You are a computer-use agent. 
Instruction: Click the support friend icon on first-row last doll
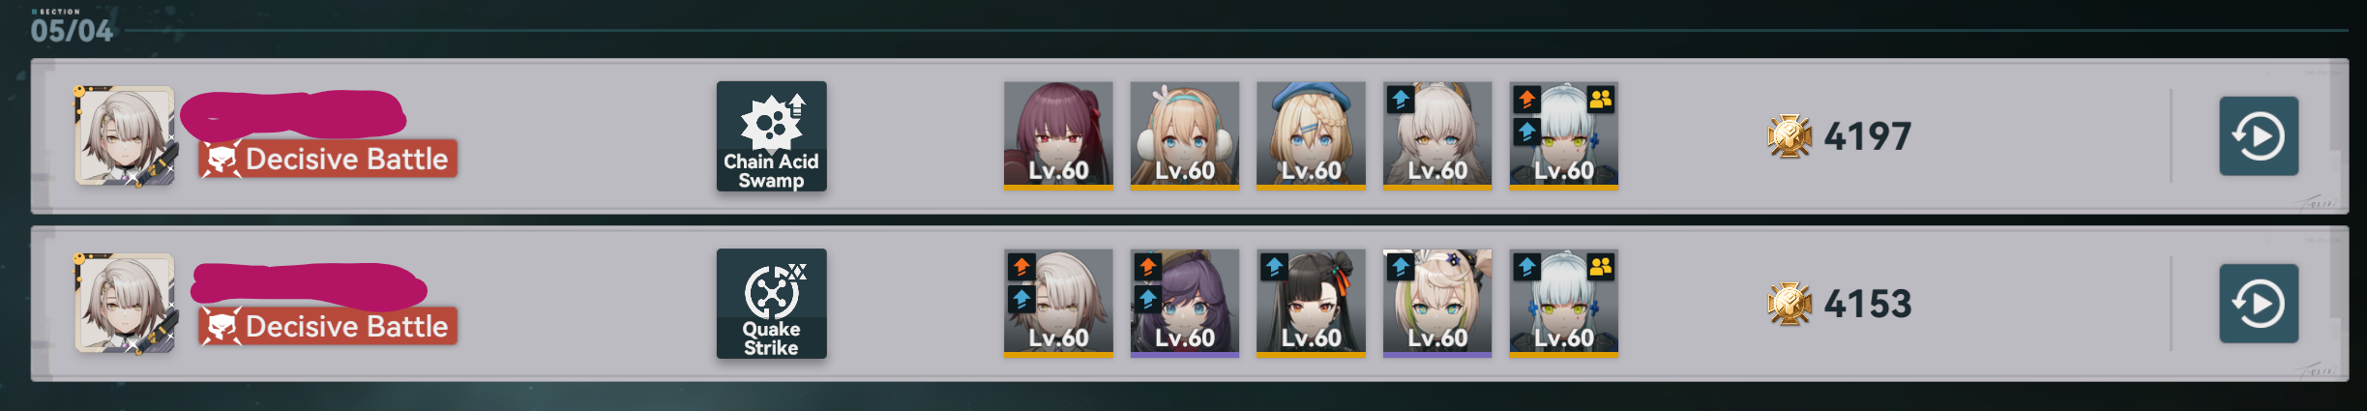pos(1601,99)
